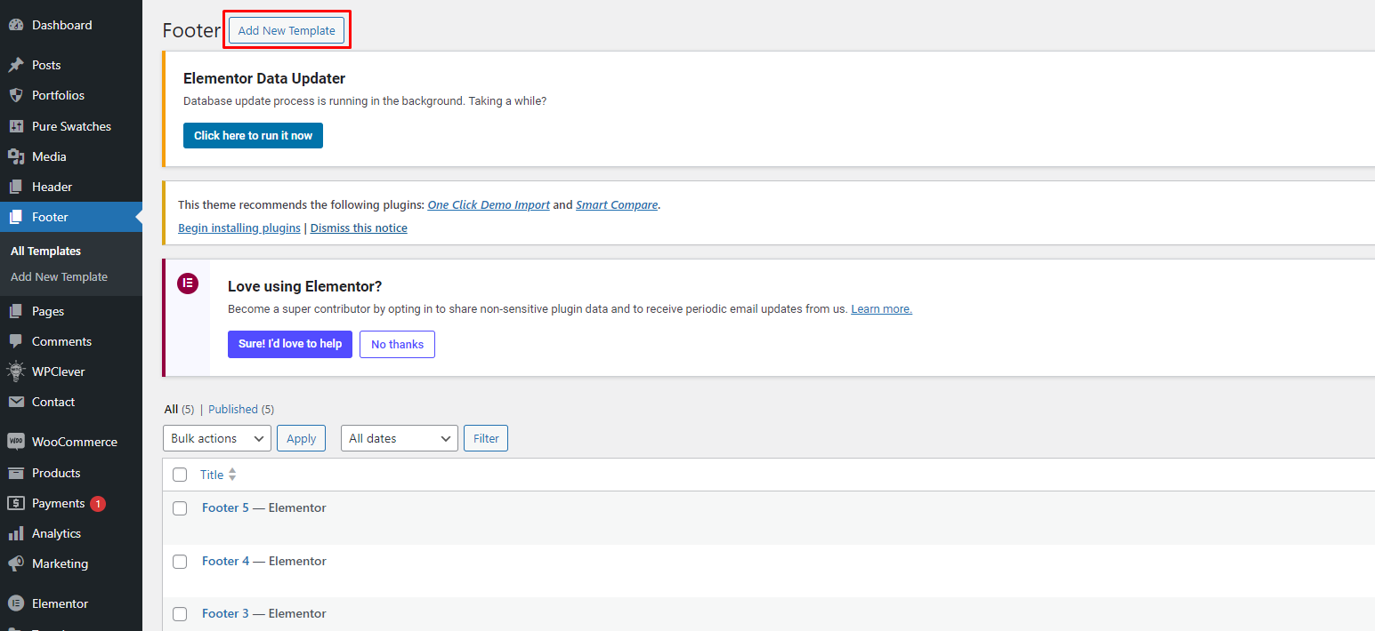Click the Dashboard gauge icon
Image resolution: width=1375 pixels, height=631 pixels.
pyautogui.click(x=16, y=25)
